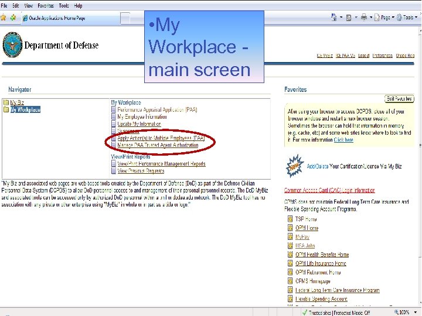This screenshot has height=316, width=422.
Task: Click the Performance Appraisal Application document icon
Action: coord(114,109)
